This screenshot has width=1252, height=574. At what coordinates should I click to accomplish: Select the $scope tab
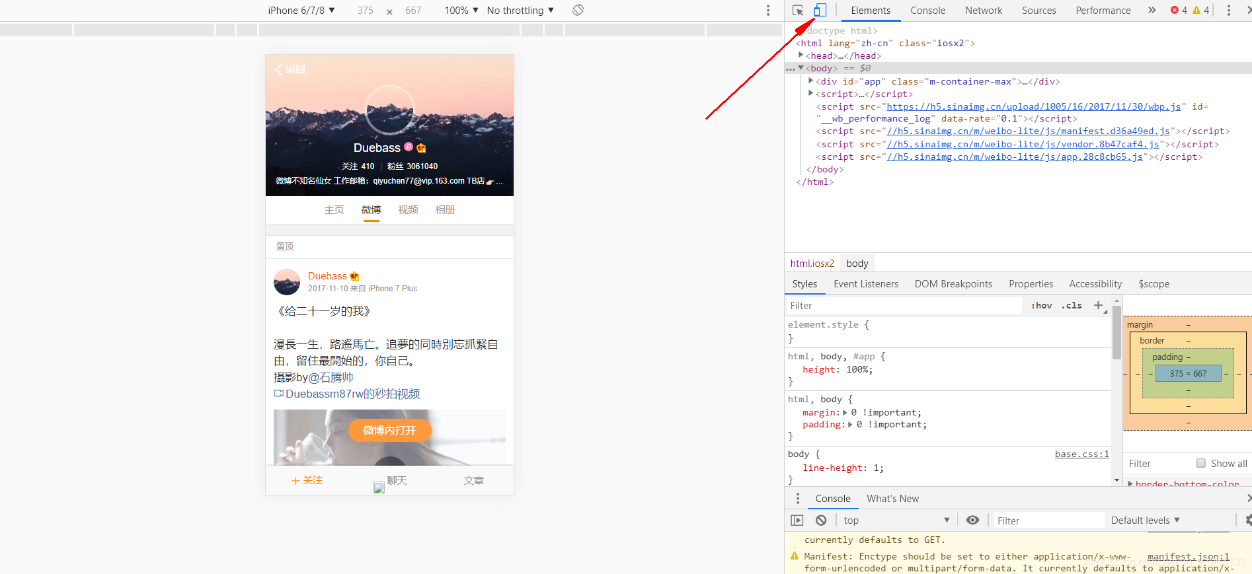(1154, 284)
